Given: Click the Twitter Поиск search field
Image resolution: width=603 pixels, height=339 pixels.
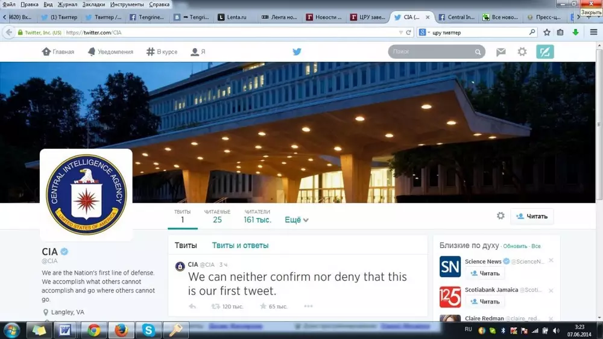Looking at the screenshot, I should 432,52.
